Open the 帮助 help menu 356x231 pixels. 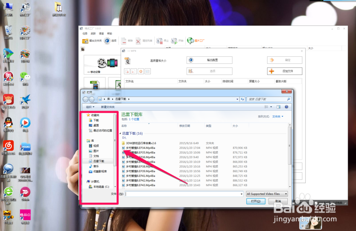[x=109, y=34]
